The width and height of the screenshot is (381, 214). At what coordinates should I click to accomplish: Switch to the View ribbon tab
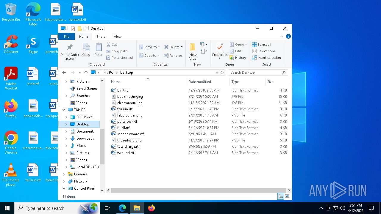point(118,37)
